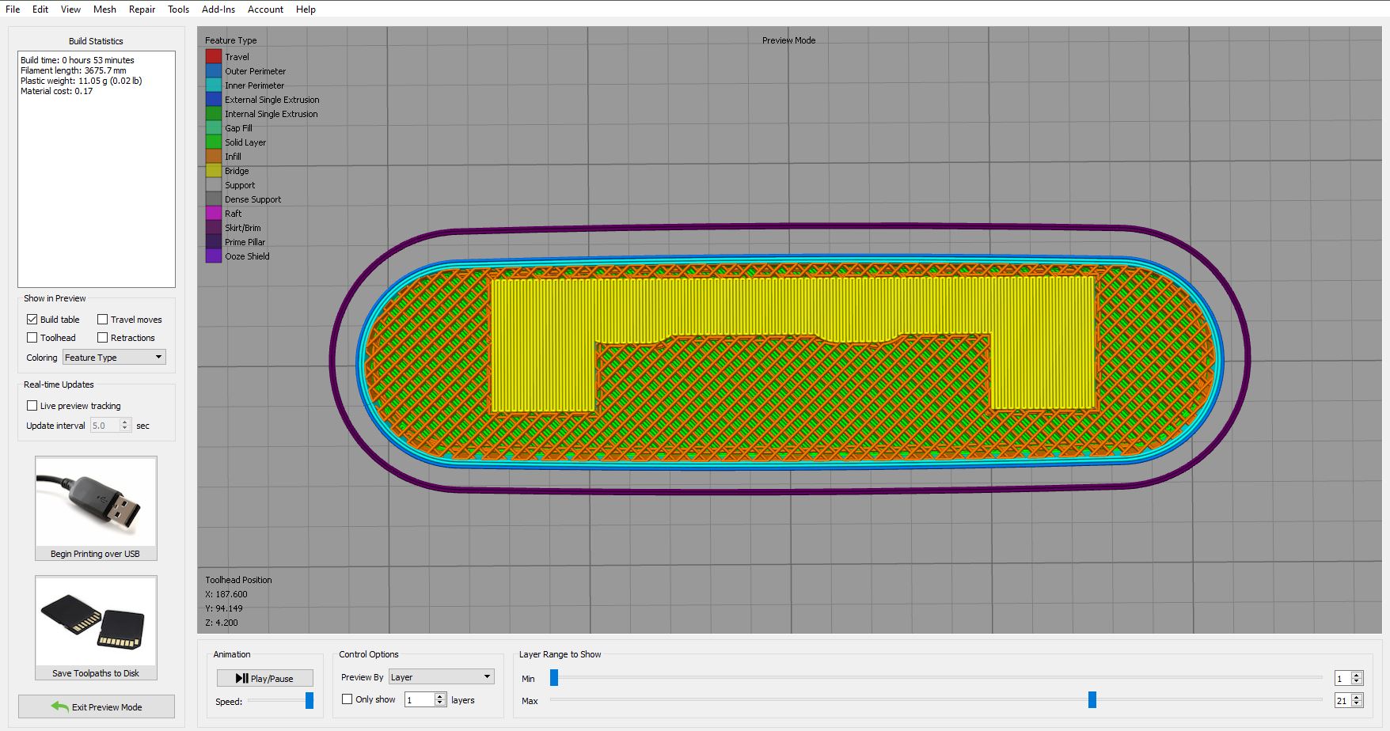Click the Dense Support swatch

click(214, 199)
